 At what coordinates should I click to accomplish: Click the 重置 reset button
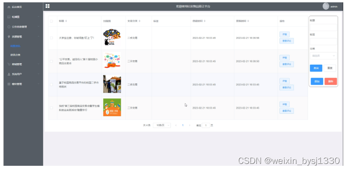330,68
